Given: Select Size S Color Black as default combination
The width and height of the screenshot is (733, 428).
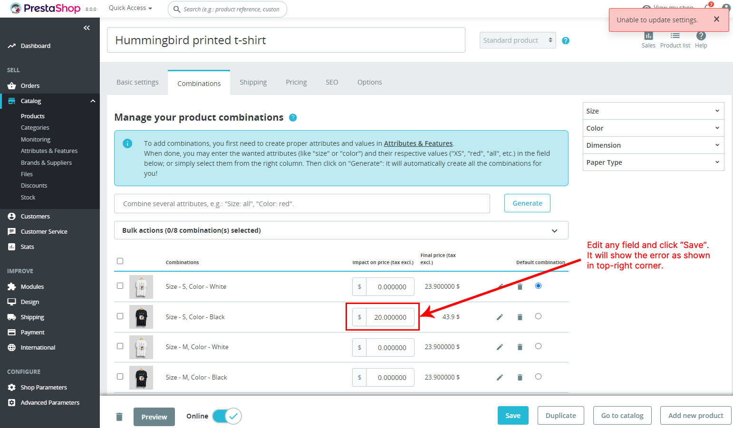Looking at the screenshot, I should click(x=538, y=316).
